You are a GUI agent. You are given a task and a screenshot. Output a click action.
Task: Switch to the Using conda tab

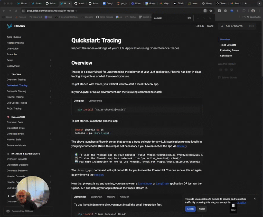pos(95,101)
